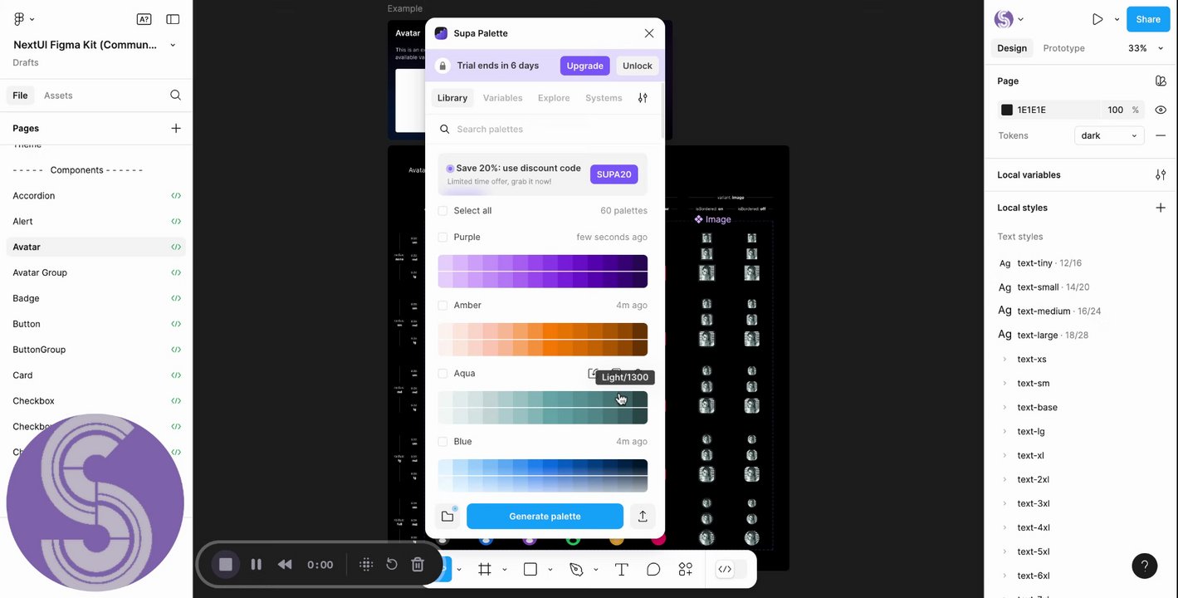The width and height of the screenshot is (1178, 598).
Task: Open local variables settings icon
Action: pyautogui.click(x=1161, y=175)
